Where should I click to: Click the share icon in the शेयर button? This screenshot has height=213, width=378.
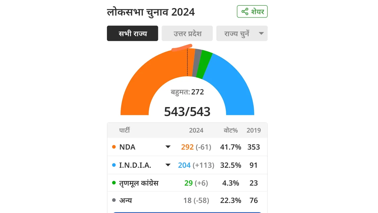point(245,12)
